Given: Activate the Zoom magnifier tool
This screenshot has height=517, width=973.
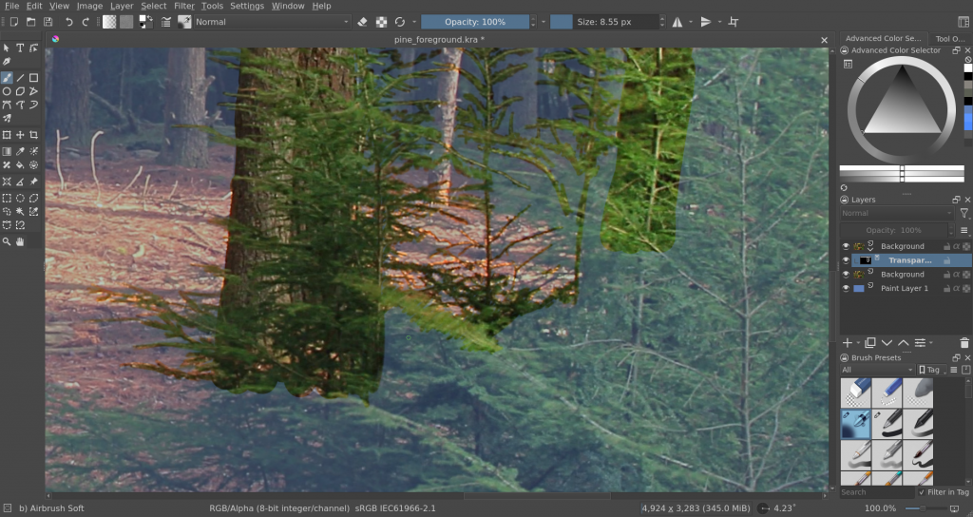Looking at the screenshot, I should pos(7,242).
